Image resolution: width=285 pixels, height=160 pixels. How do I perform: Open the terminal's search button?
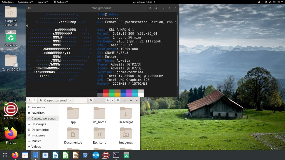150,8
